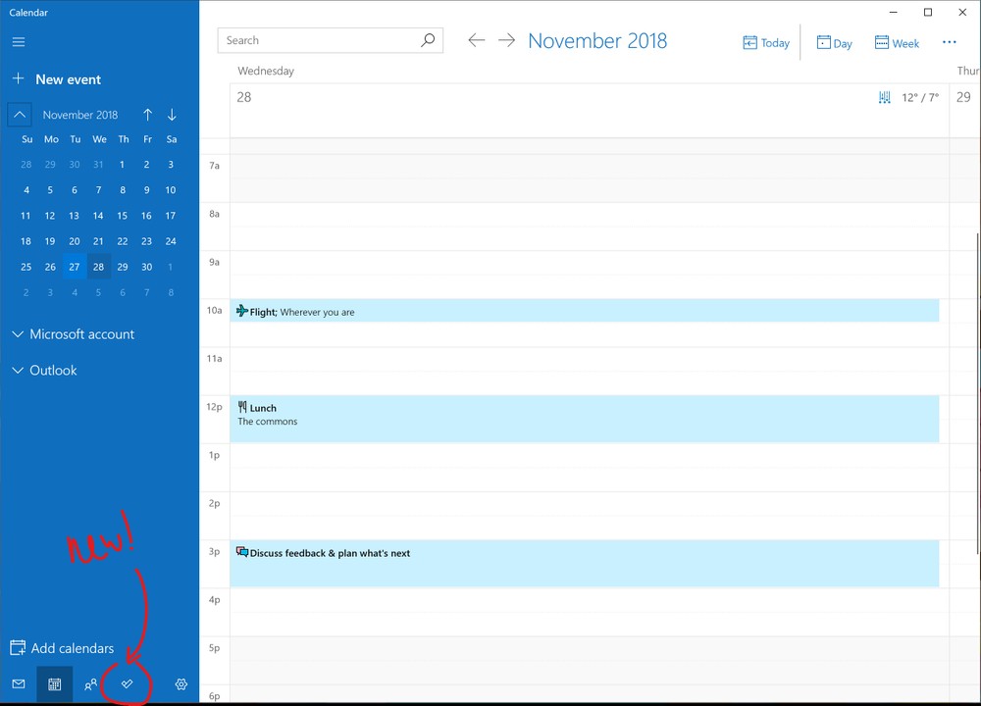
Task: Switch to Day view
Action: pyautogui.click(x=834, y=43)
